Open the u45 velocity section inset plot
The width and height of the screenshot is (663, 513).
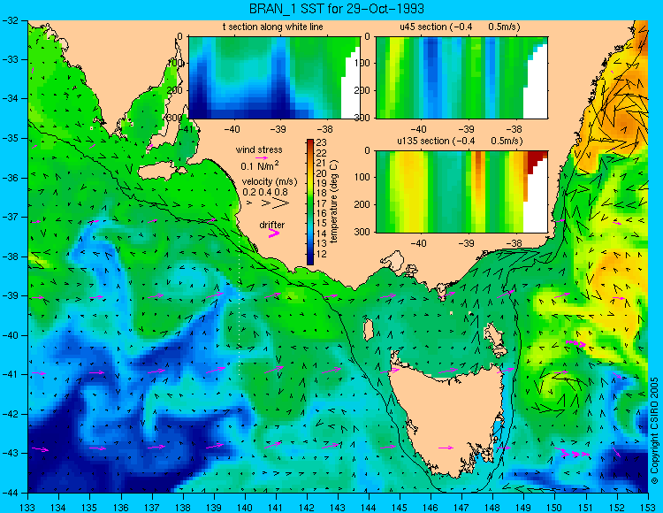point(461,78)
